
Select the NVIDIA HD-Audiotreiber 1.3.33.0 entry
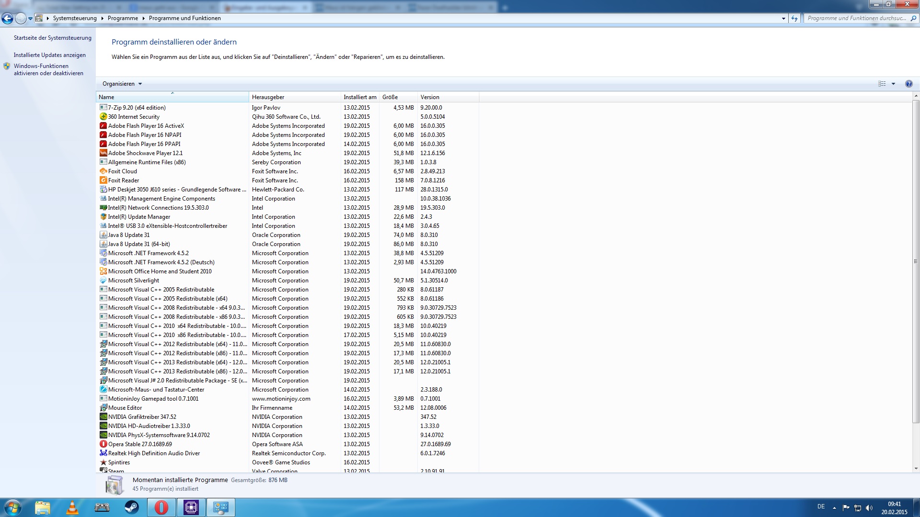click(287, 426)
